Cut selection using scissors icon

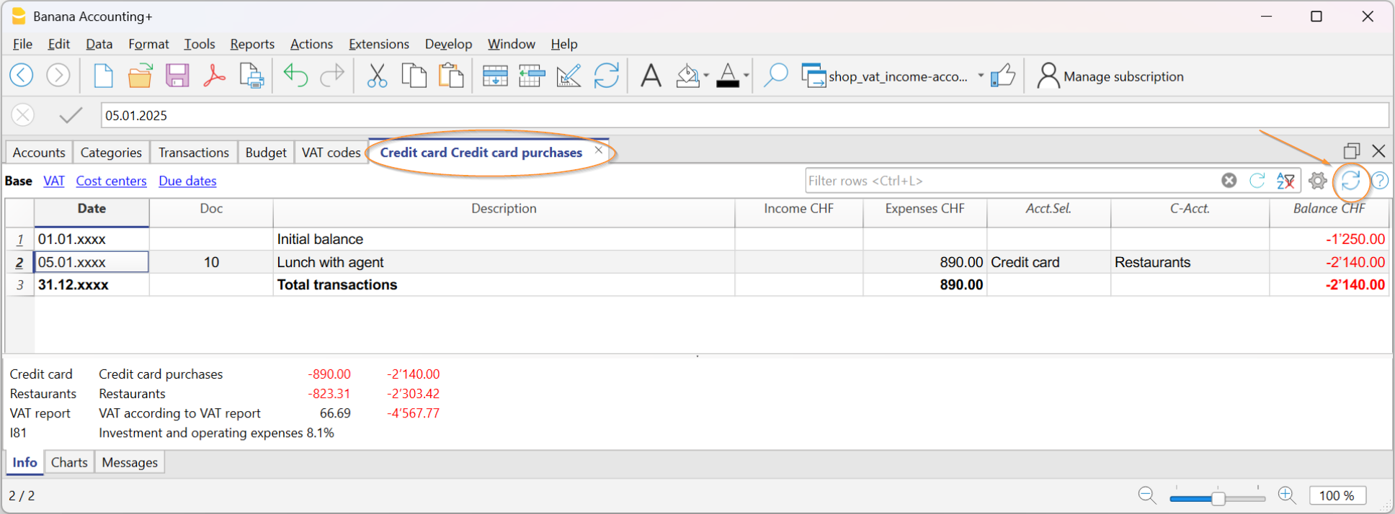[x=377, y=75]
